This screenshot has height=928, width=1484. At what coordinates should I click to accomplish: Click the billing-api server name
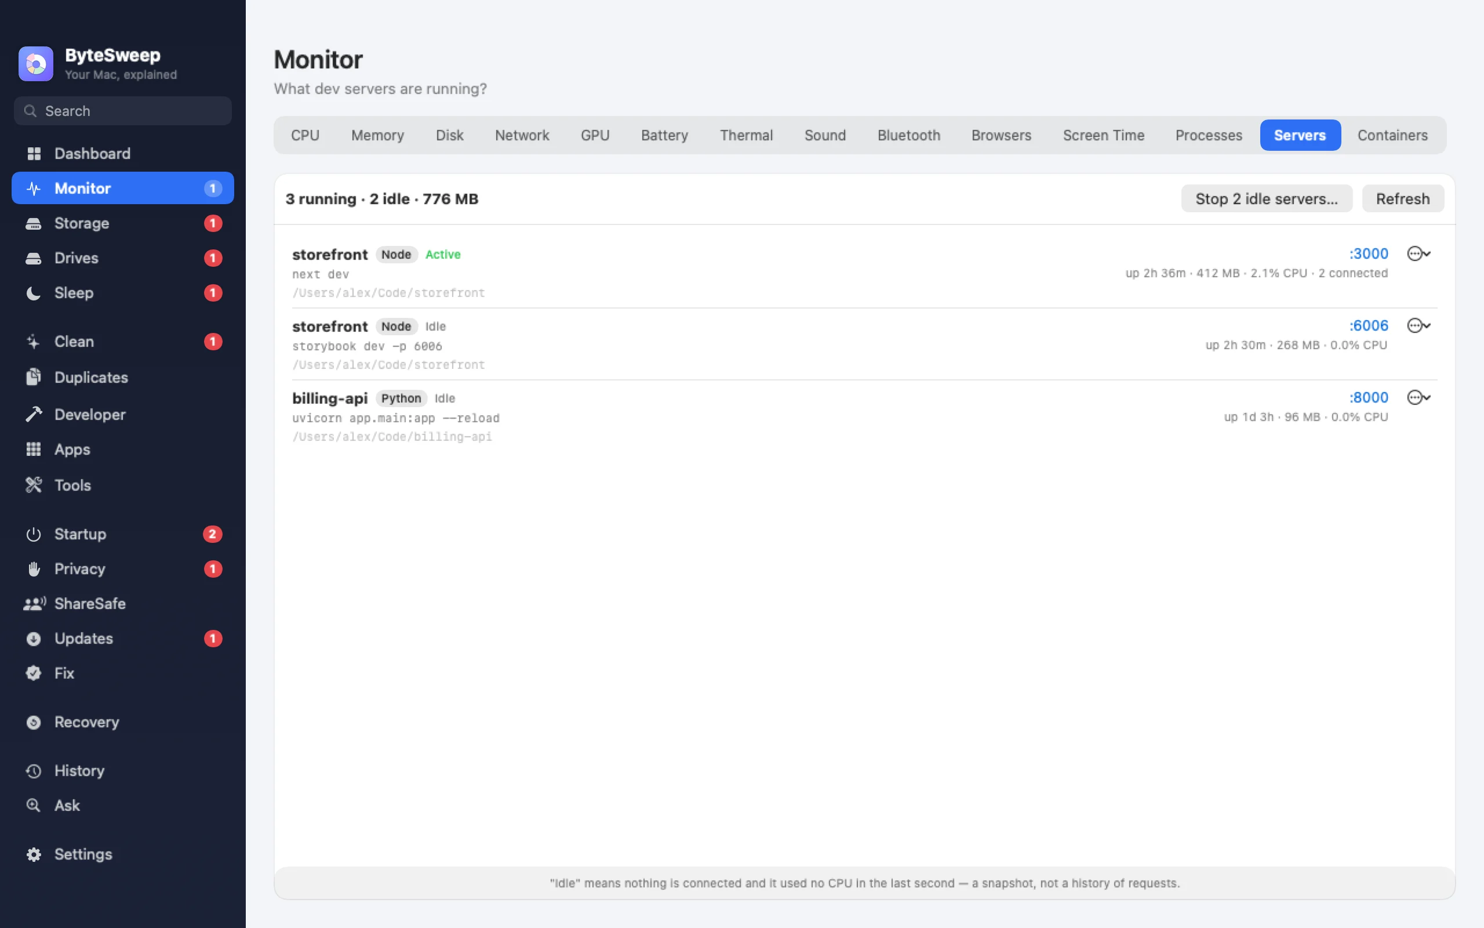pos(330,398)
